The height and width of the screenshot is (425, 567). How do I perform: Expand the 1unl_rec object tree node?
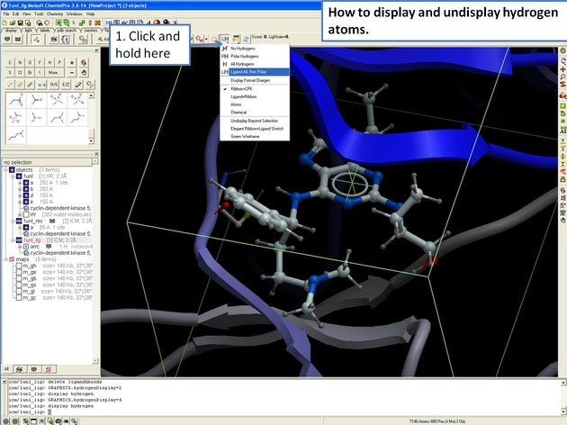(x=12, y=220)
